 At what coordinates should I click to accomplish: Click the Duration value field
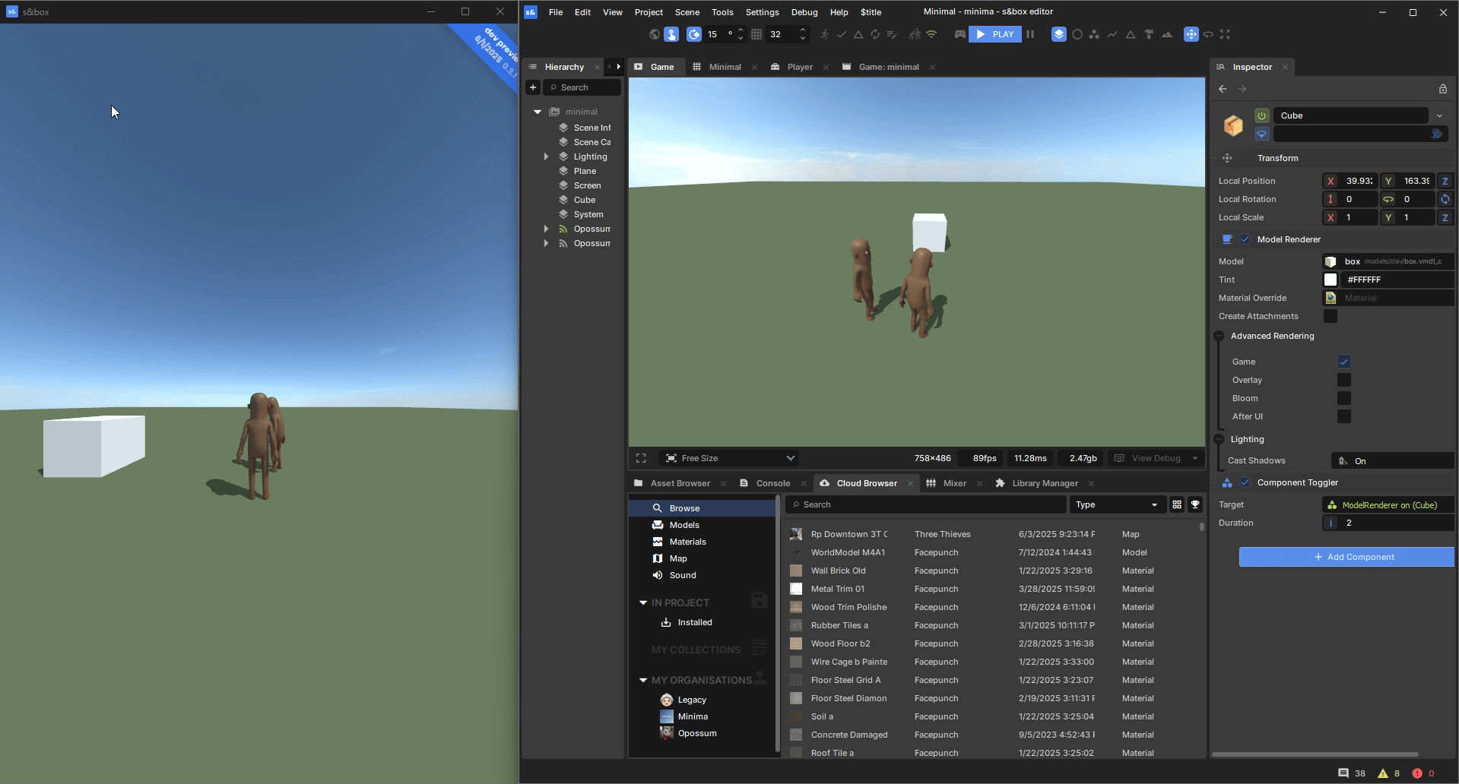tap(1394, 523)
